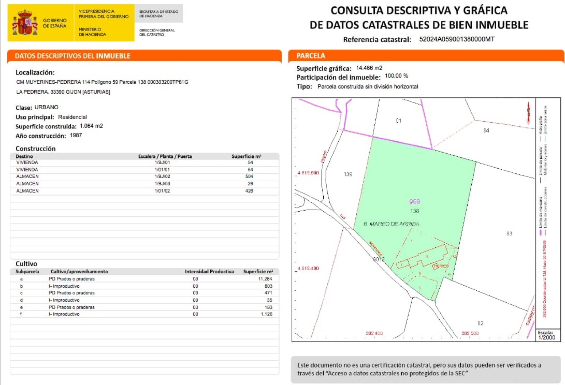Select the ALMACEN 1/BJ/02 row with 504 m²
The width and height of the screenshot is (565, 385).
point(144,177)
